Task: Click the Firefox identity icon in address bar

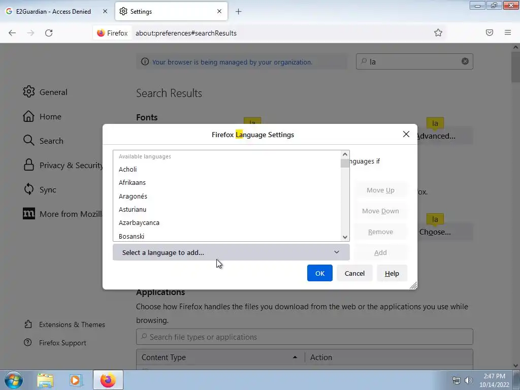Action: [x=112, y=33]
